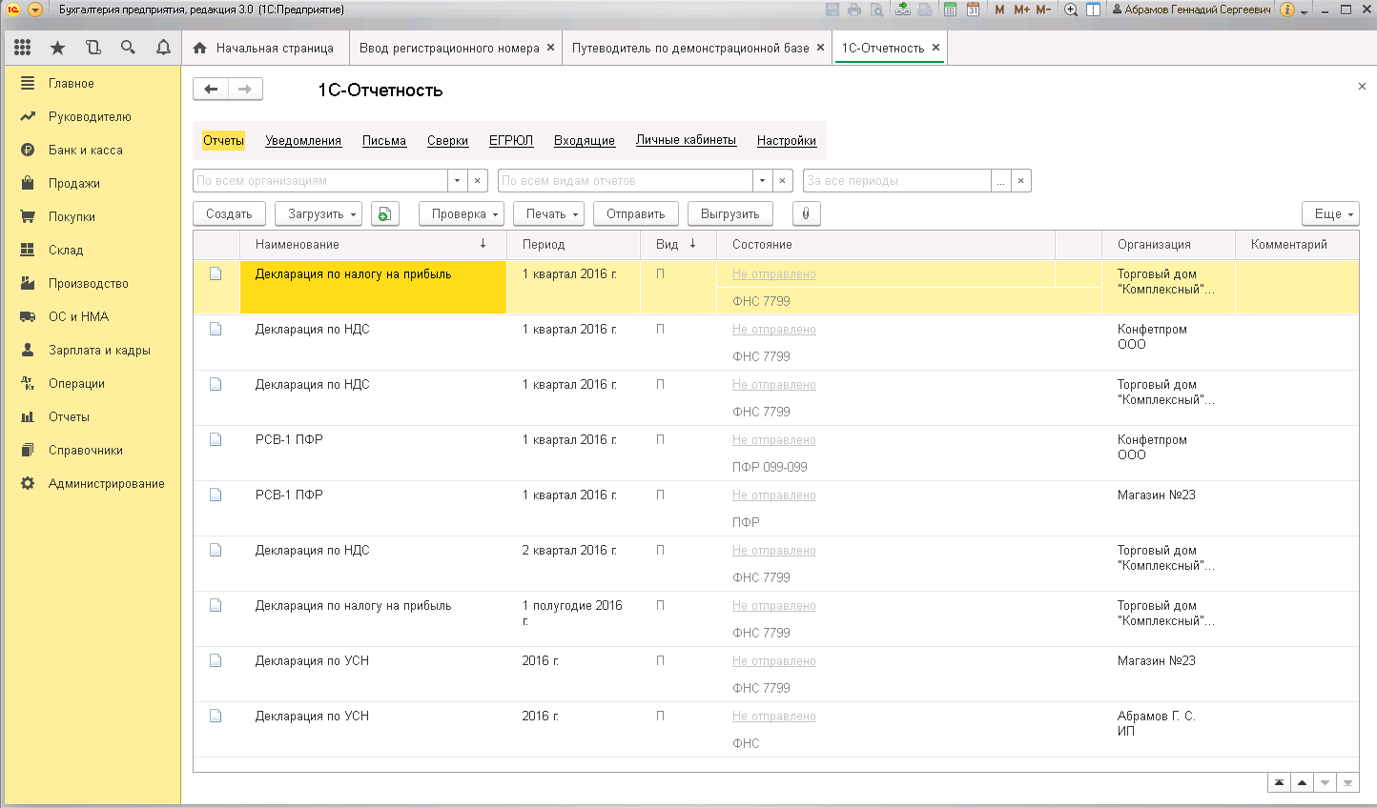The width and height of the screenshot is (1377, 808).
Task: Click the zoom scale magnifier icon
Action: [x=1071, y=10]
